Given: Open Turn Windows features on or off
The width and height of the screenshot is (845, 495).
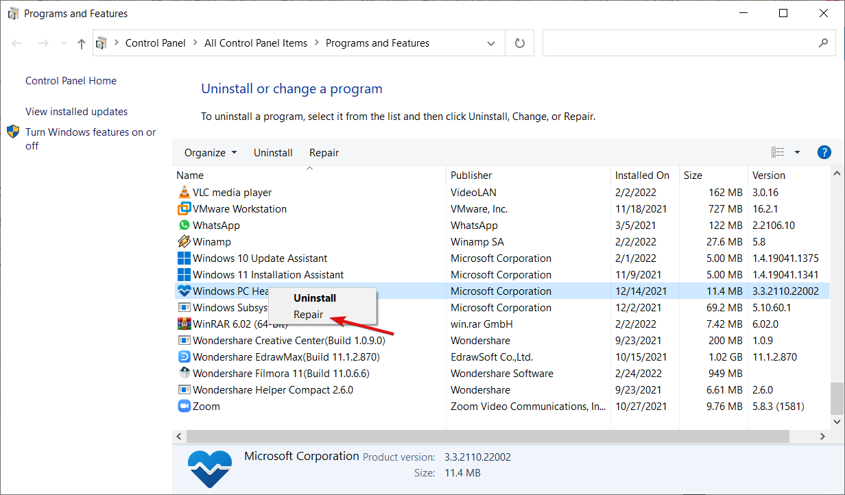Looking at the screenshot, I should click(x=91, y=138).
